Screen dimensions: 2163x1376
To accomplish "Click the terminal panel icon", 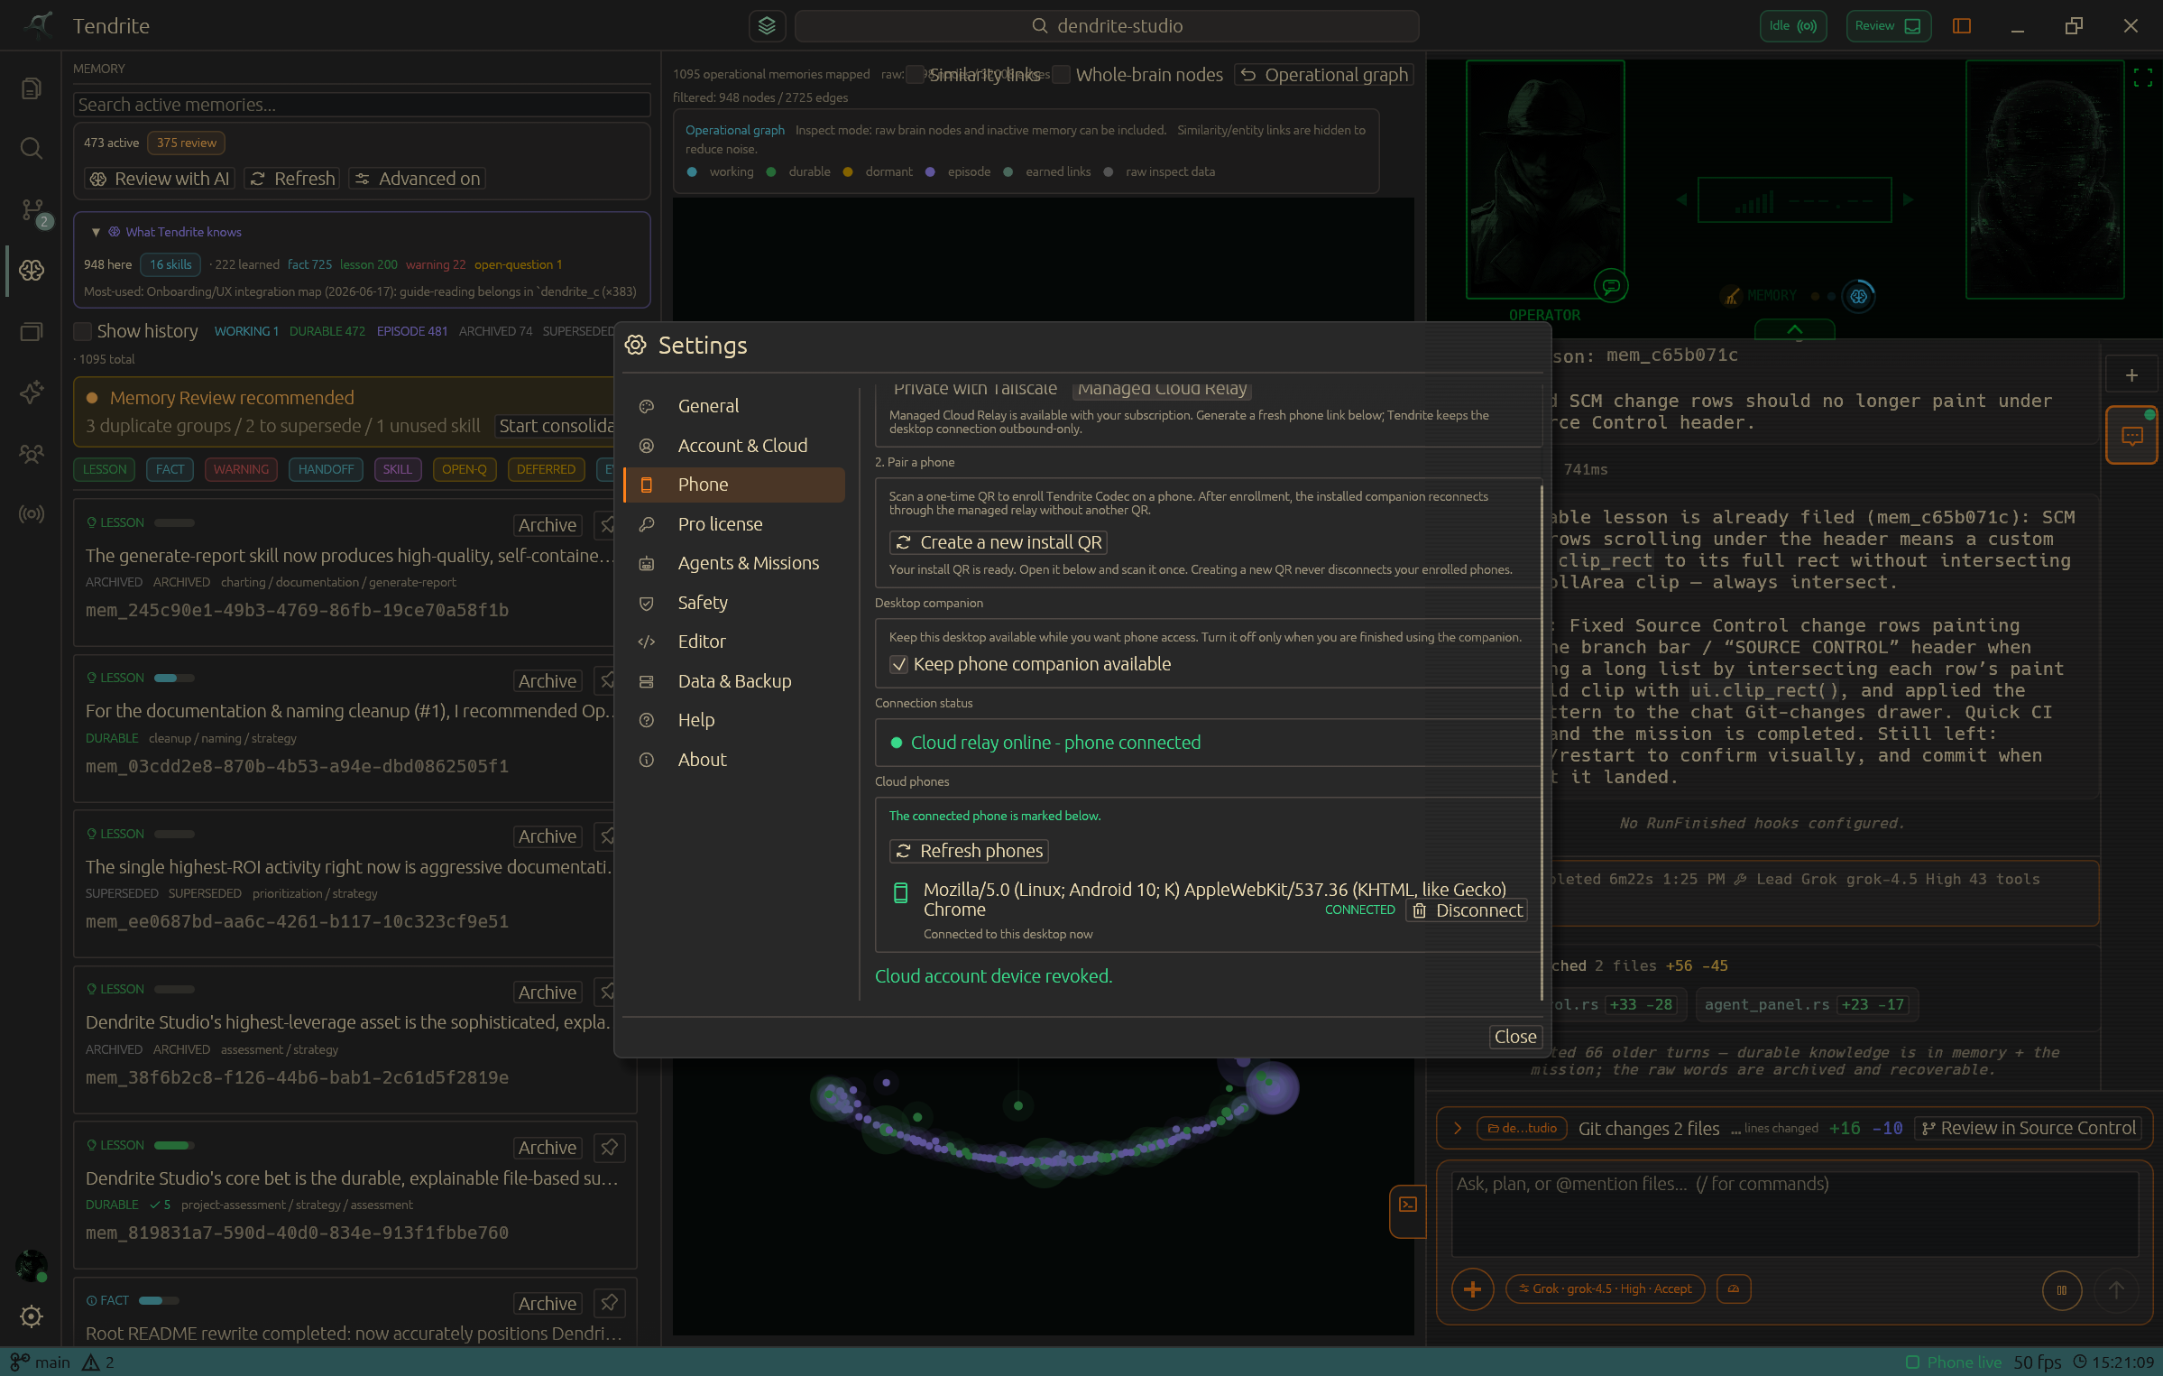I will [1407, 1205].
